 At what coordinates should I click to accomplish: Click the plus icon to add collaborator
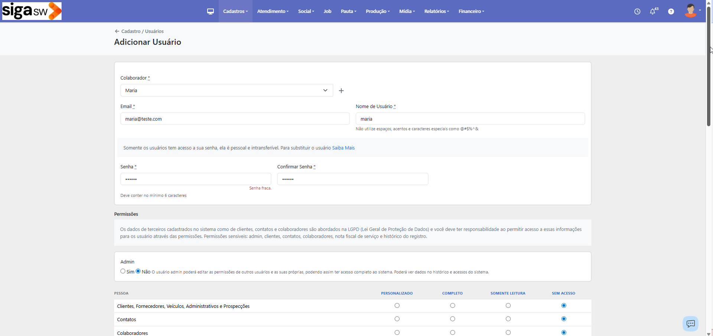(341, 90)
